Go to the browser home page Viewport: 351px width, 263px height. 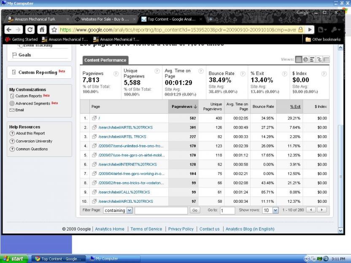[x=42, y=30]
